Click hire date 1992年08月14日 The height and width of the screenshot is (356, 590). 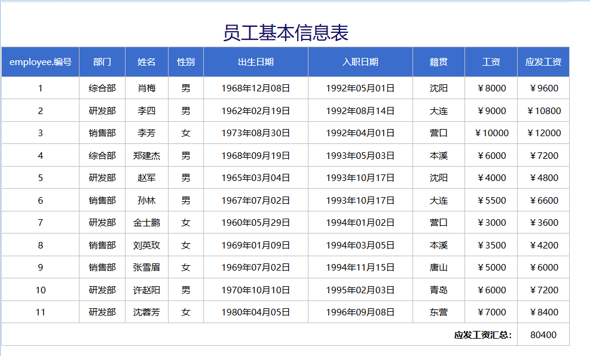360,111
